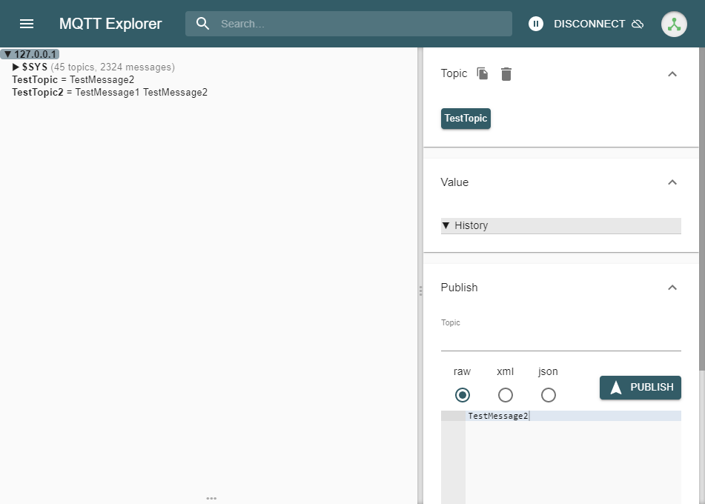Collapse the Value panel
The image size is (705, 504).
pyautogui.click(x=672, y=182)
